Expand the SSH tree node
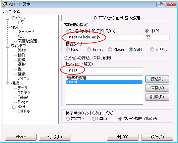 pos(14,107)
